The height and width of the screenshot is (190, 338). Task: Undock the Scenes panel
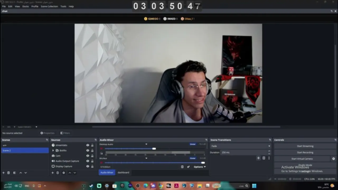click(47, 140)
